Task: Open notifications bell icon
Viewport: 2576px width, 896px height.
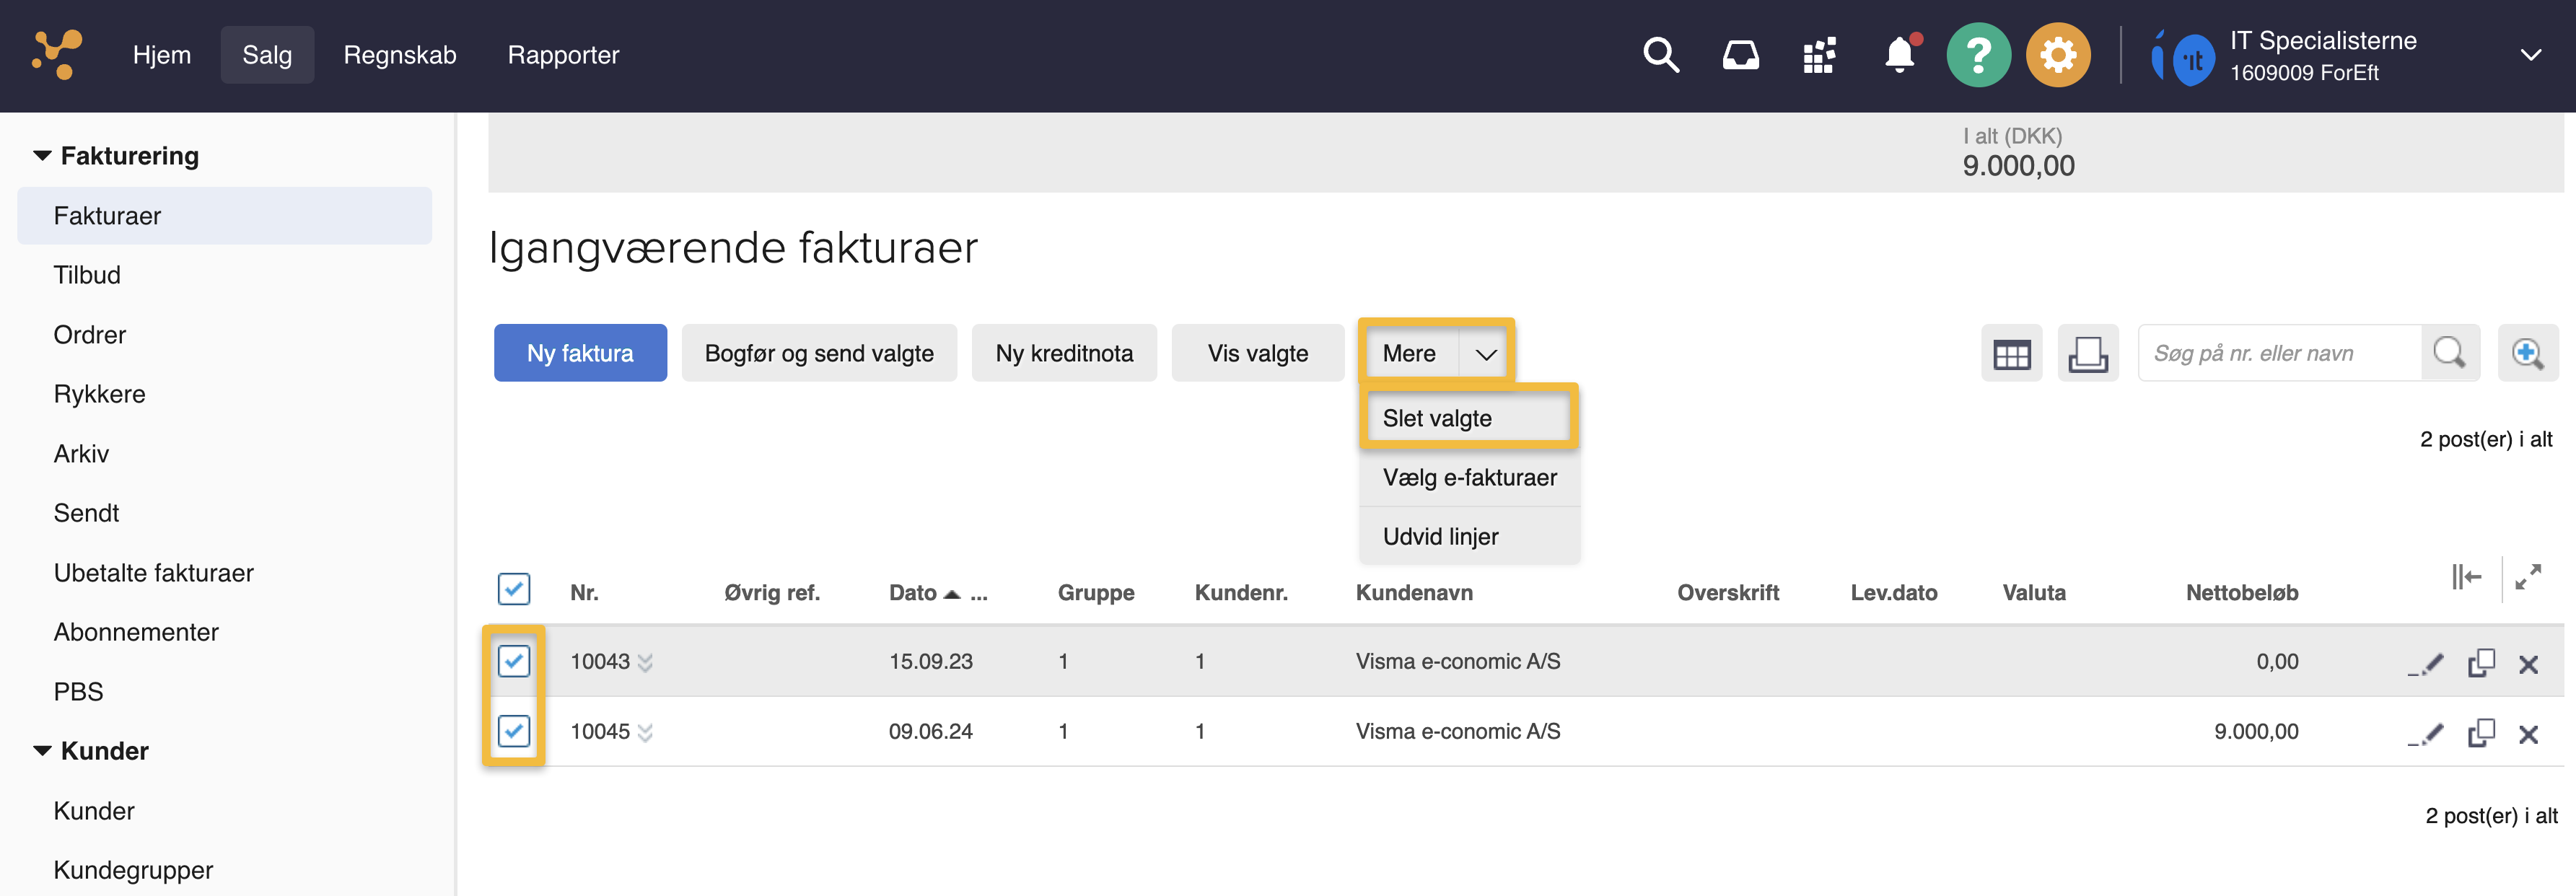Action: point(1899,55)
